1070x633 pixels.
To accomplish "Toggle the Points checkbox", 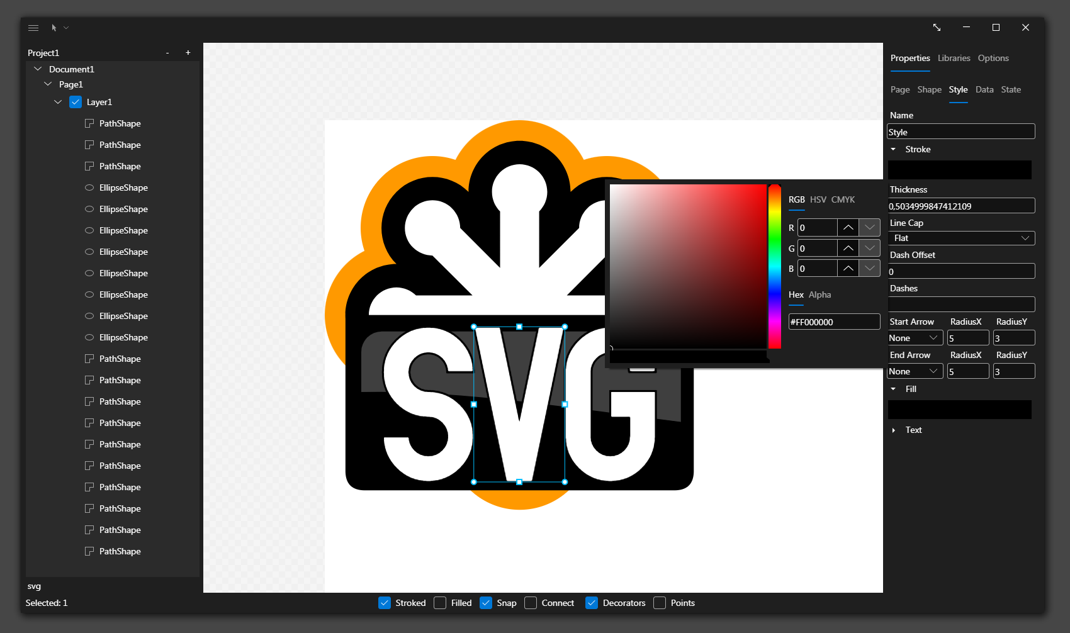I will (660, 603).
